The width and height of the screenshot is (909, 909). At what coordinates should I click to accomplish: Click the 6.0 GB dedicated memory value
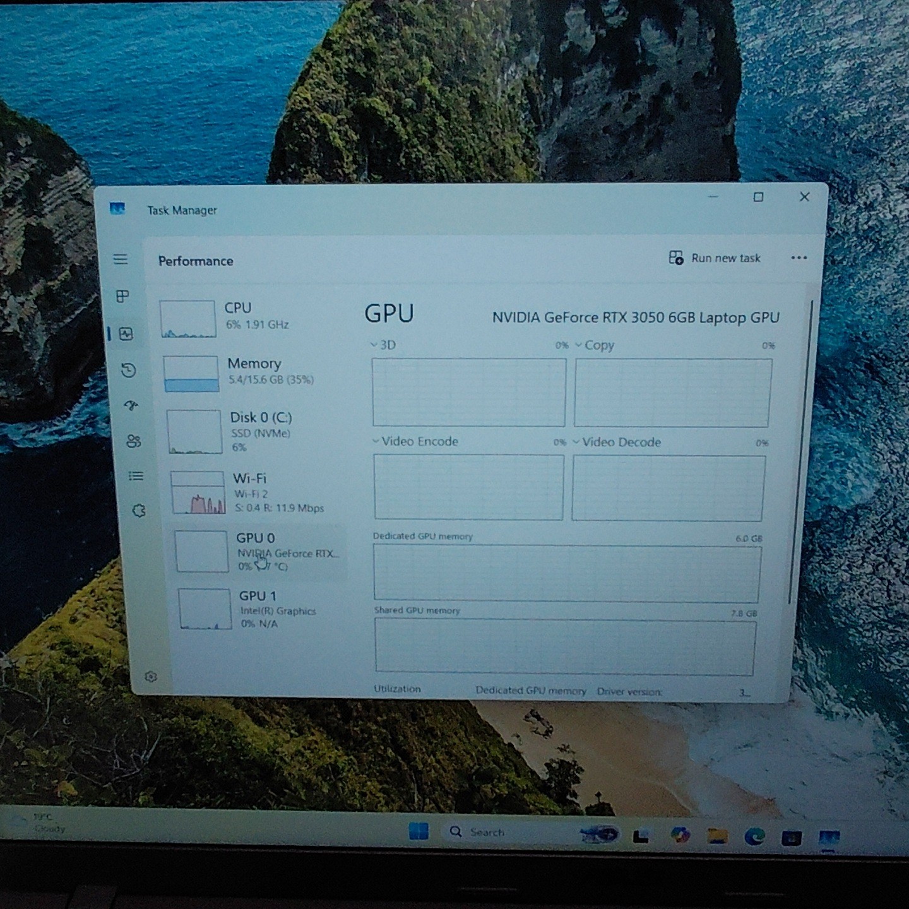coord(749,538)
